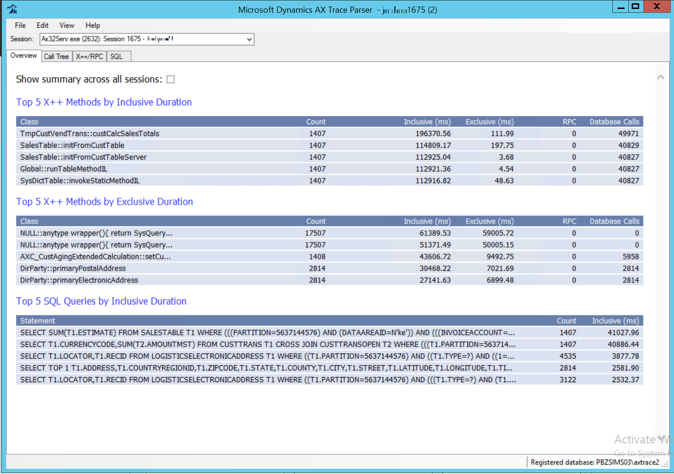Maximize the Trace Parser window

[x=635, y=7]
